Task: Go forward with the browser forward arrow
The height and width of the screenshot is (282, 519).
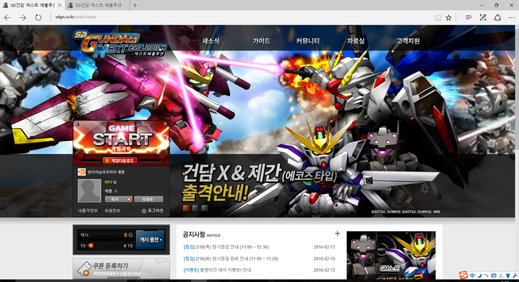Action: tap(22, 18)
